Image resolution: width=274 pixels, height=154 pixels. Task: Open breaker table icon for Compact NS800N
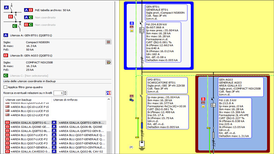point(108,42)
